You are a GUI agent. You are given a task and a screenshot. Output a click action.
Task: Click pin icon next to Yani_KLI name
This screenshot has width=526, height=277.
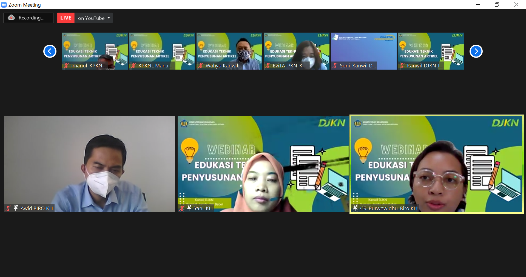[189, 208]
